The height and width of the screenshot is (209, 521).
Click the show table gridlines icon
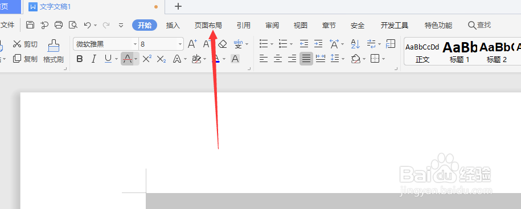pos(391,43)
